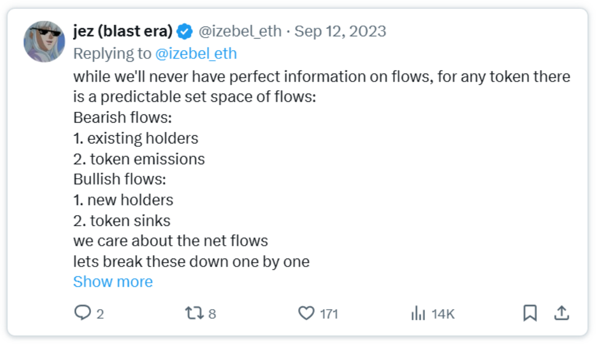Like the tweet with the heart icon

pyautogui.click(x=306, y=313)
